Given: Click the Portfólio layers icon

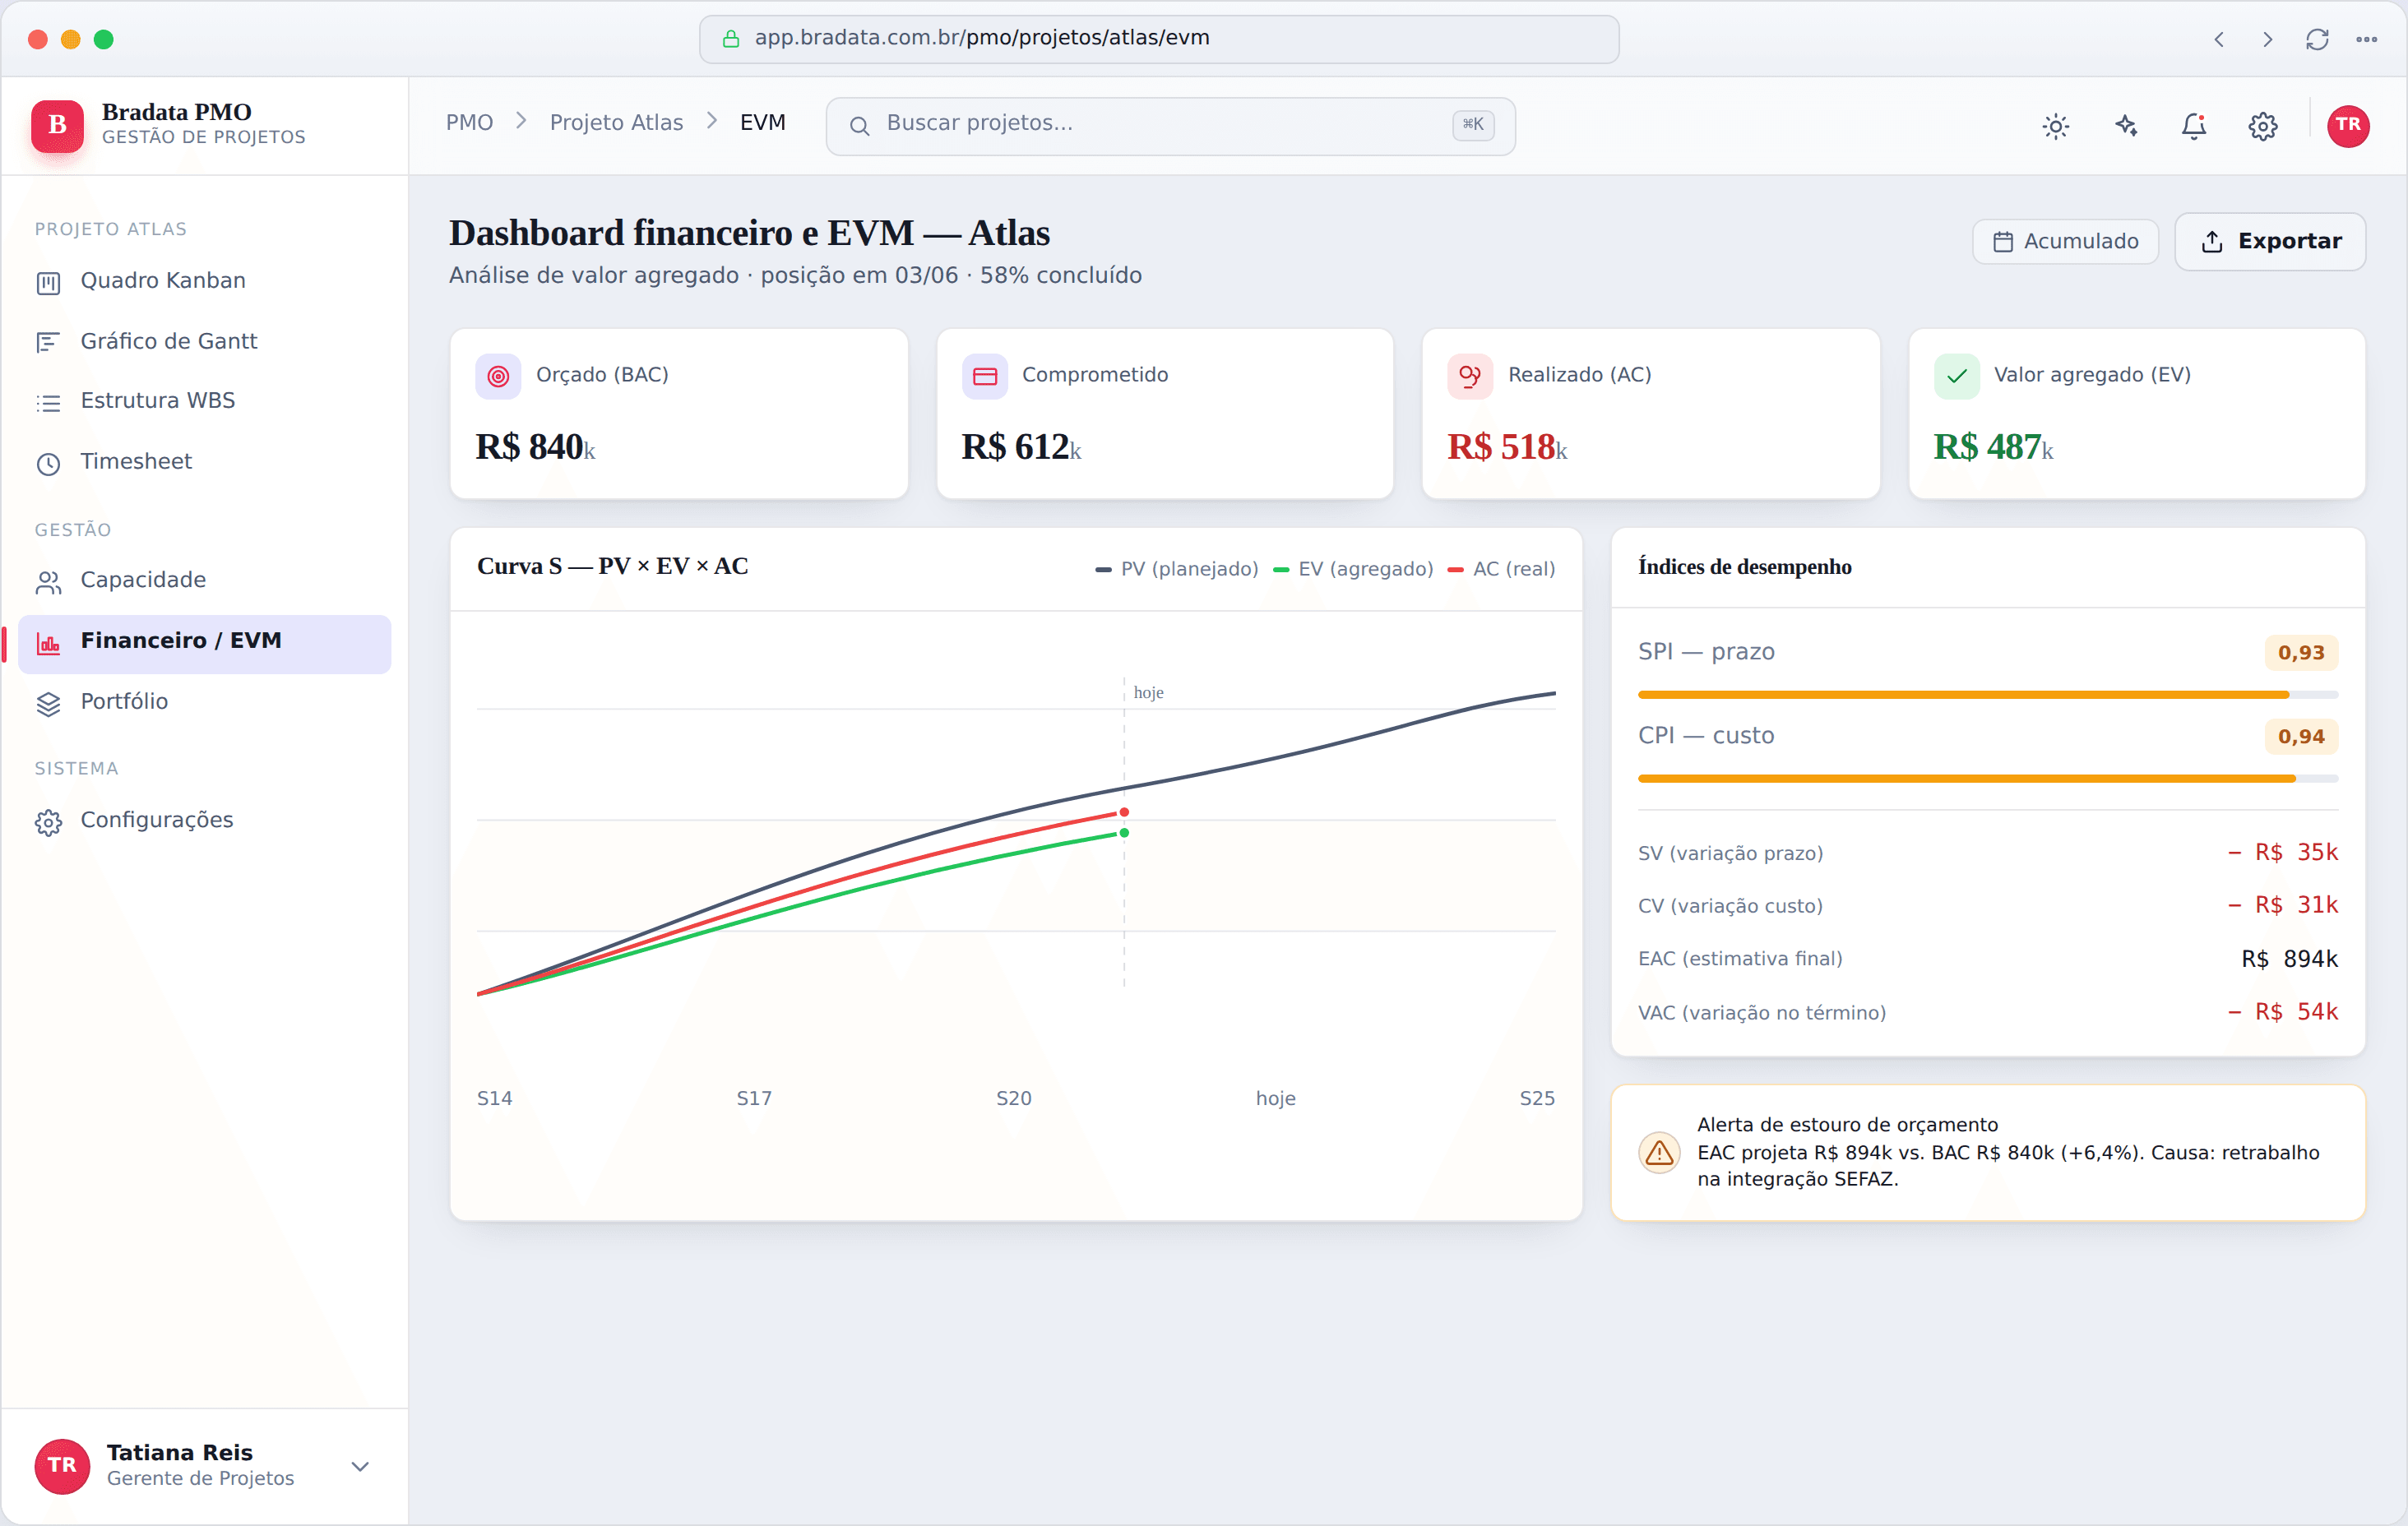Looking at the screenshot, I should [48, 704].
